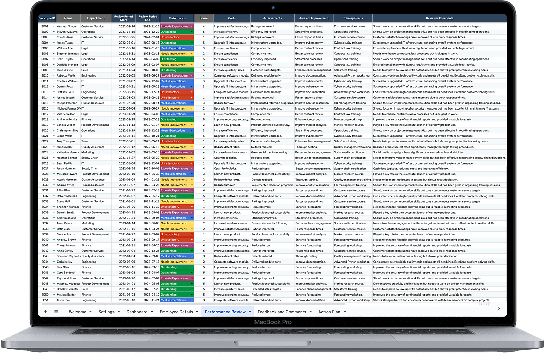
Task: Open the all sheets list hamburger icon
Action: tap(56, 312)
